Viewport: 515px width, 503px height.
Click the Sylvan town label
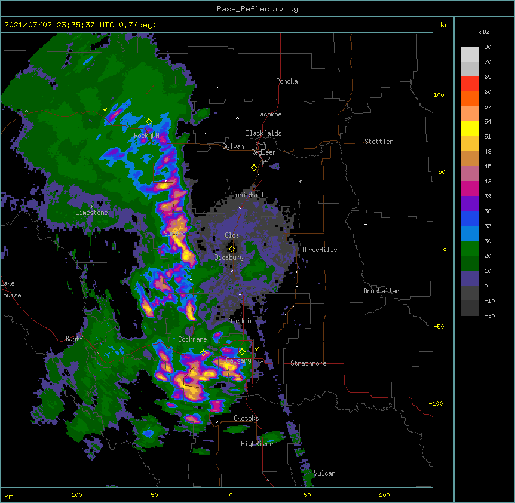[233, 146]
